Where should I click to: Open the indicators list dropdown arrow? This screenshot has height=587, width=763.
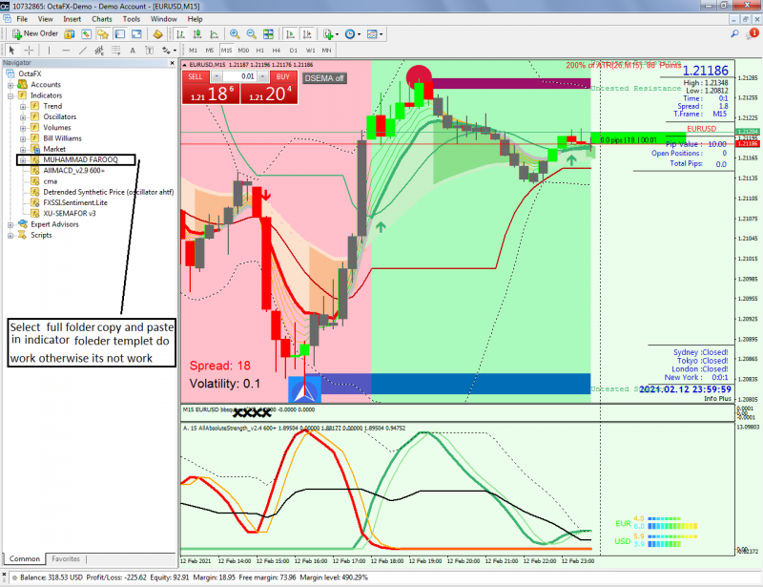[x=337, y=34]
